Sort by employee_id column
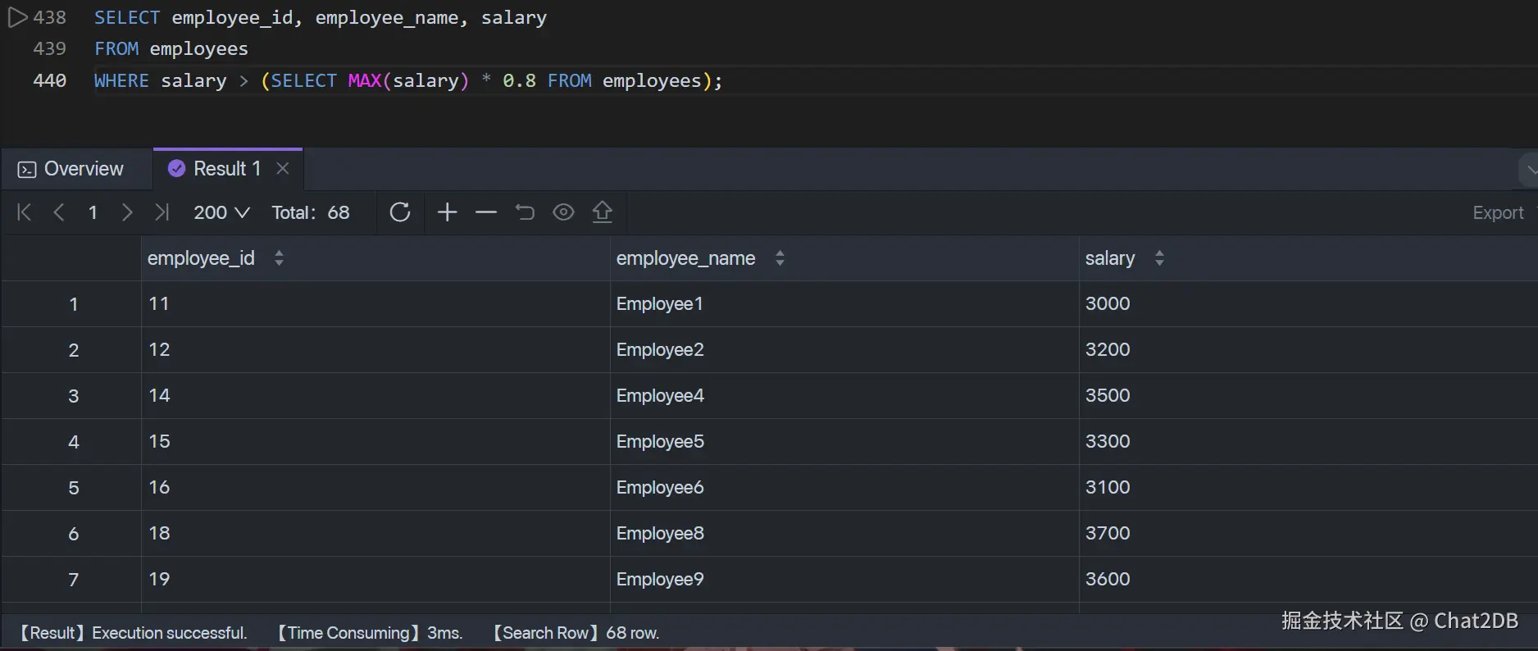1538x651 pixels. click(279, 258)
